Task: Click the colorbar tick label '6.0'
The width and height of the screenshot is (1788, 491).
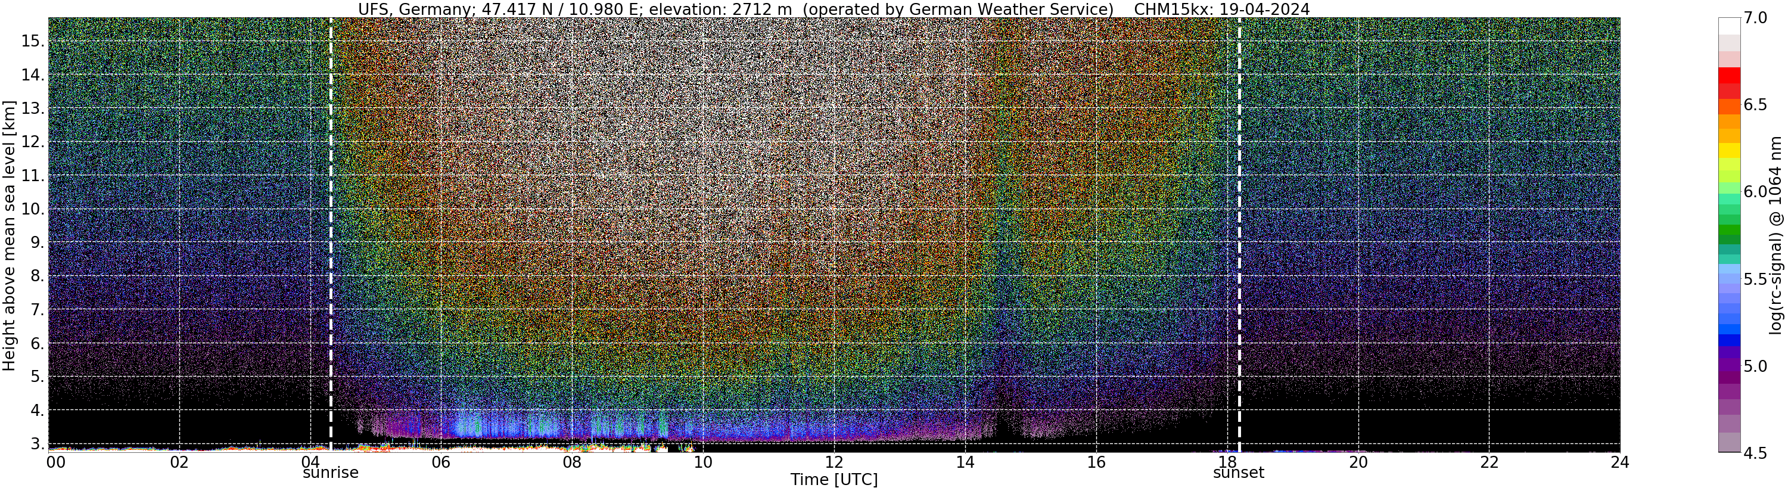Action: coord(1755,192)
